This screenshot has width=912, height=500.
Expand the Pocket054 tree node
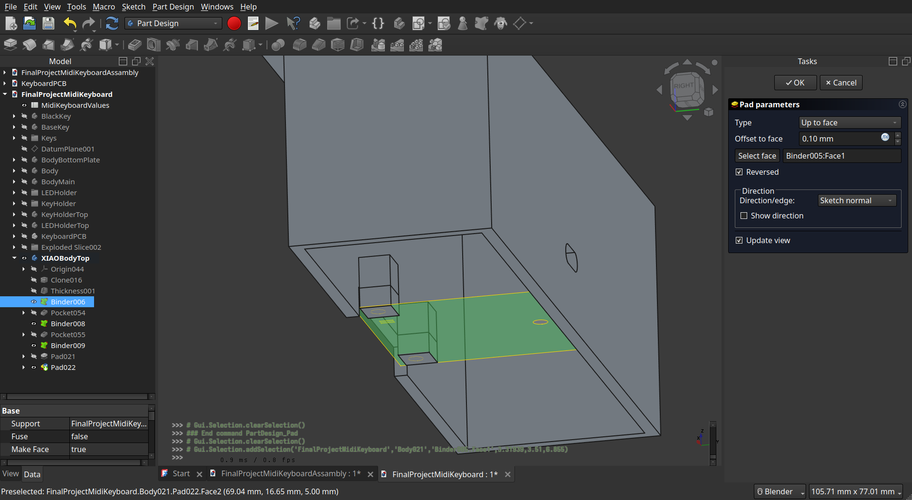[x=24, y=313]
